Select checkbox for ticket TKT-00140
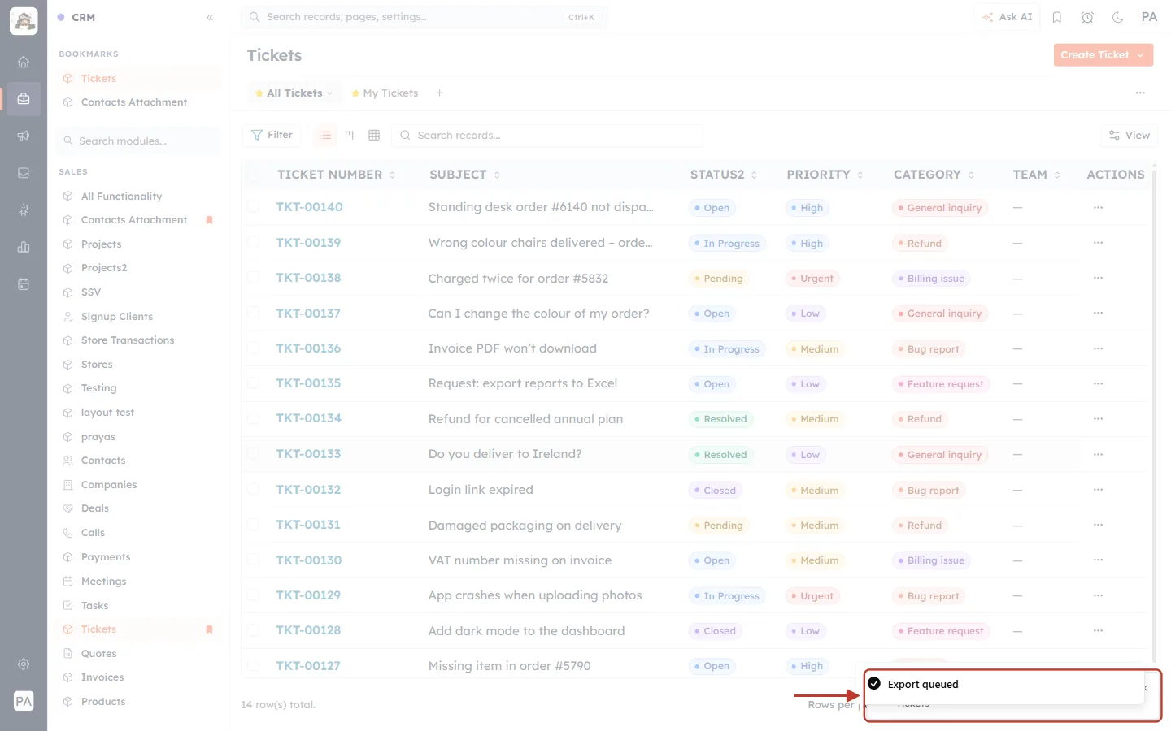The width and height of the screenshot is (1171, 731). tap(253, 207)
